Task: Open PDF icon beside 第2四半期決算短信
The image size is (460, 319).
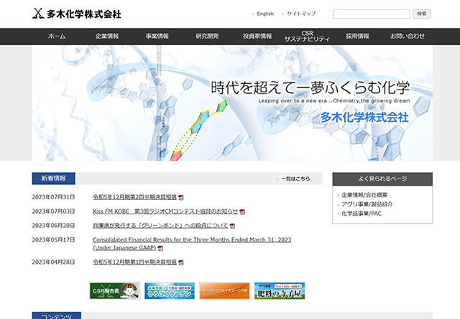Action: point(181,197)
